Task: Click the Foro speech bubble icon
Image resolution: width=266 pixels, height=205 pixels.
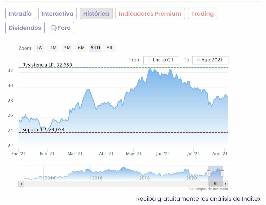Action: coord(54,28)
